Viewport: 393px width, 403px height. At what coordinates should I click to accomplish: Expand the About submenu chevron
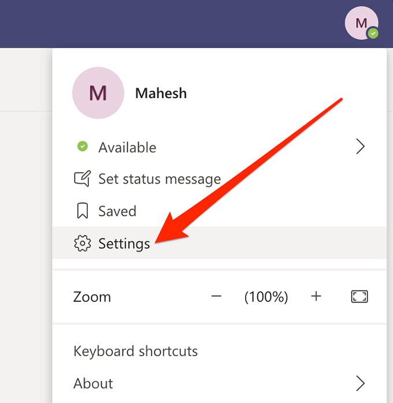tap(360, 383)
